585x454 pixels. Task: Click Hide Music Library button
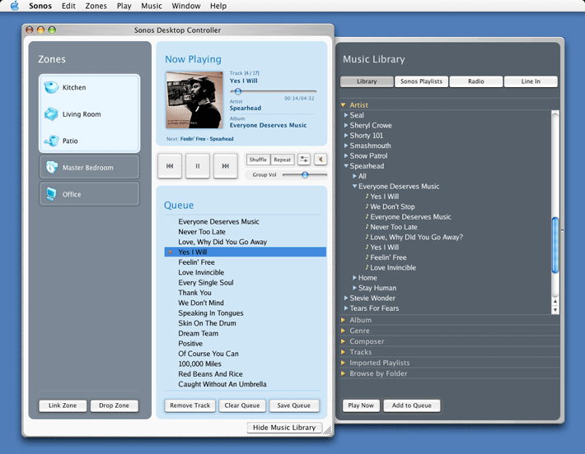point(284,428)
